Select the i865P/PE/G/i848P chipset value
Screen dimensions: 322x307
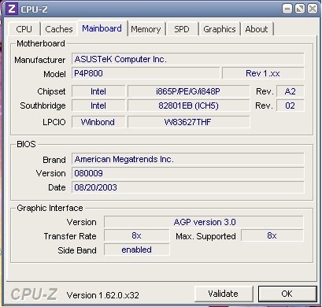(188, 91)
